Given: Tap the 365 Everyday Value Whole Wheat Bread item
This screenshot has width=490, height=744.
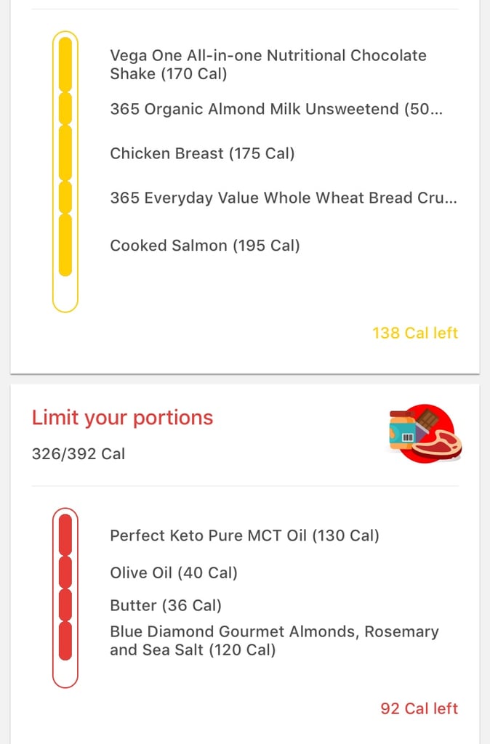Looking at the screenshot, I should click(x=283, y=198).
